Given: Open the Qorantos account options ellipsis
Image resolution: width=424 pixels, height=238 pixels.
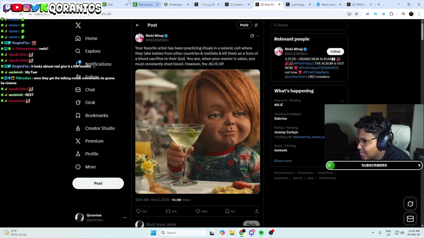Looking at the screenshot, I should (x=125, y=218).
